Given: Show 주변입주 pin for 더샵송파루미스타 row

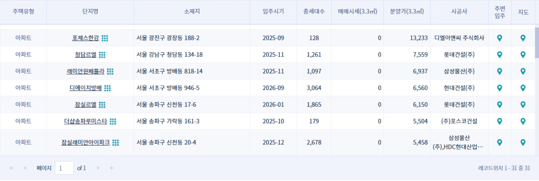Looking at the screenshot, I should pos(500,121).
